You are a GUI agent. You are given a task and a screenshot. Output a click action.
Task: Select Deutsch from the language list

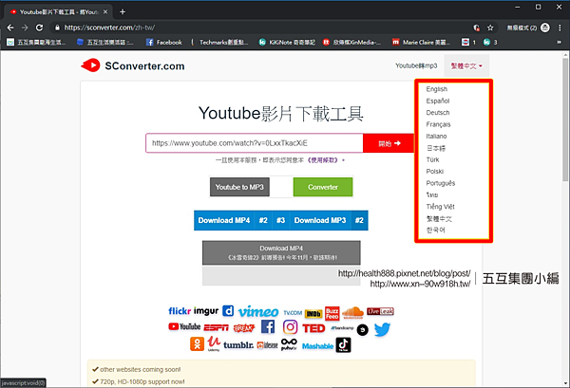pos(438,113)
